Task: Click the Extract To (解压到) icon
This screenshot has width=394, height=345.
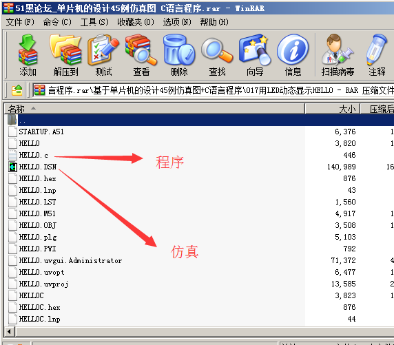Action: point(66,55)
